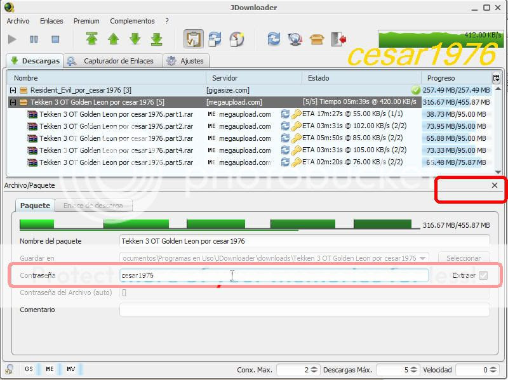Screen dimensions: 508x380
Task: Click progress bar of Tekken 3 package
Action: pyautogui.click(x=456, y=102)
